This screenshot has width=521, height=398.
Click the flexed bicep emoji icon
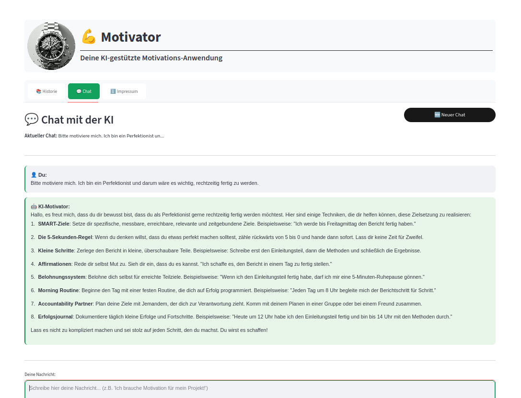tap(88, 36)
